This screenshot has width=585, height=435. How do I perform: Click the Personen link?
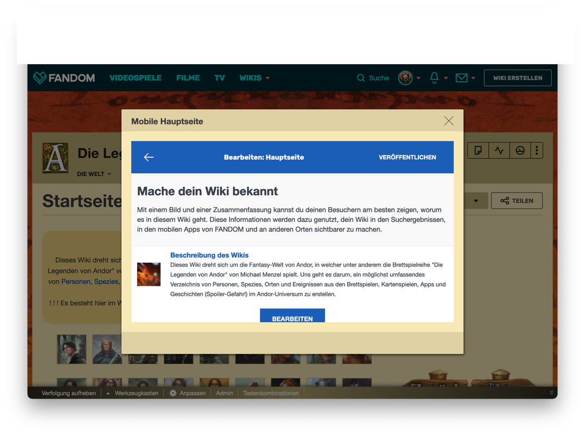[76, 282]
